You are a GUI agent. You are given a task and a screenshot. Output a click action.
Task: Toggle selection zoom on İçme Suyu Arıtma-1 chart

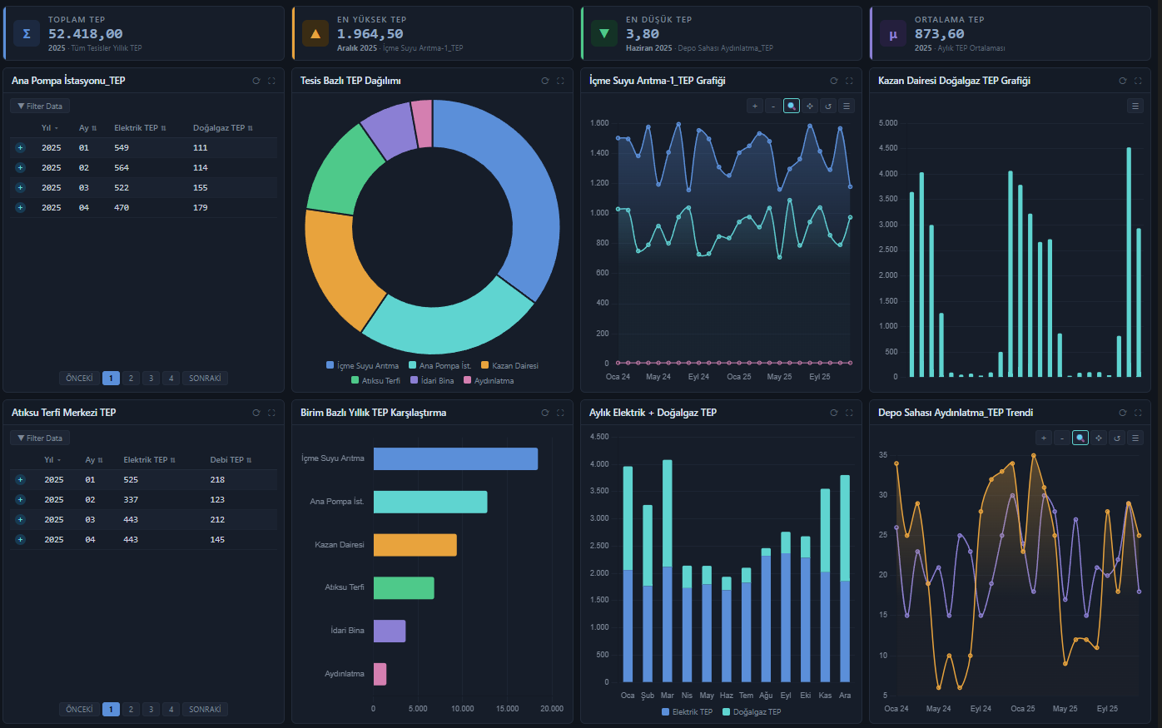point(792,106)
